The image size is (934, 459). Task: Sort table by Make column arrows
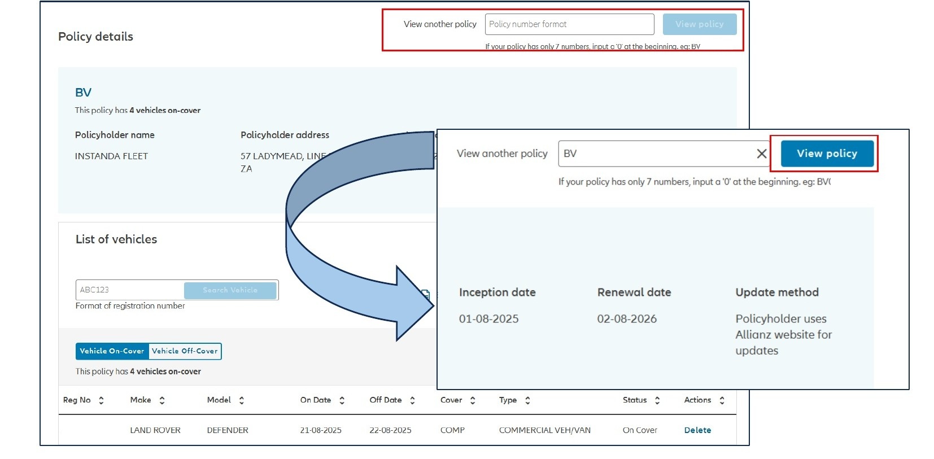162,400
